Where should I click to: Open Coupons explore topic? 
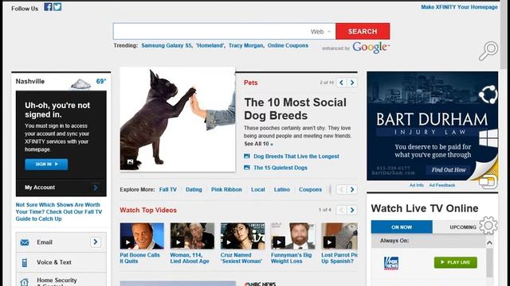tap(310, 189)
